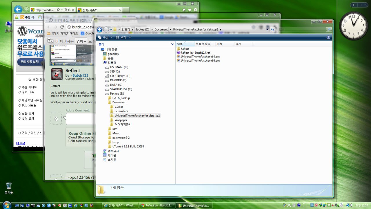Refresh the Explorer address bar
This screenshot has height=209, width=371.
[x=272, y=30]
